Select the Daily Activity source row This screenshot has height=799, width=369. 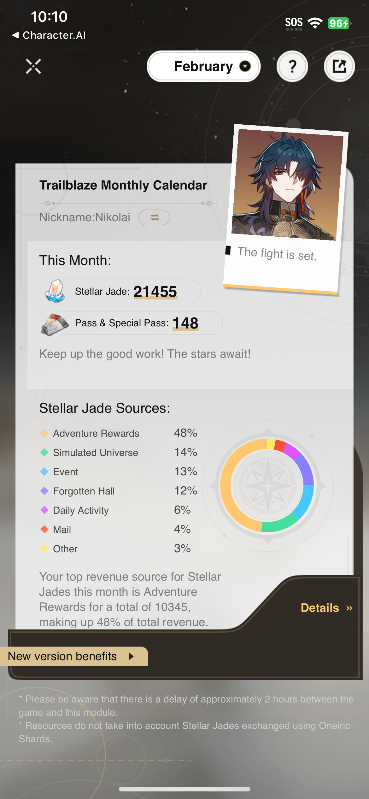(81, 510)
